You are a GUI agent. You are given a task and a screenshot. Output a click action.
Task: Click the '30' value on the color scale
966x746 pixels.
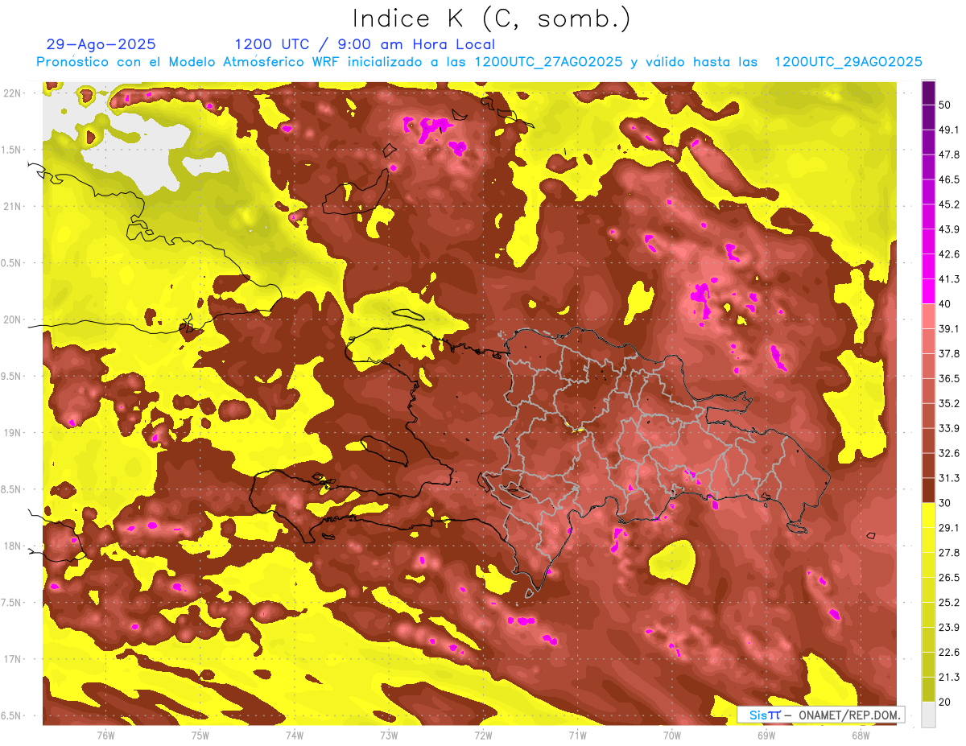coord(945,502)
